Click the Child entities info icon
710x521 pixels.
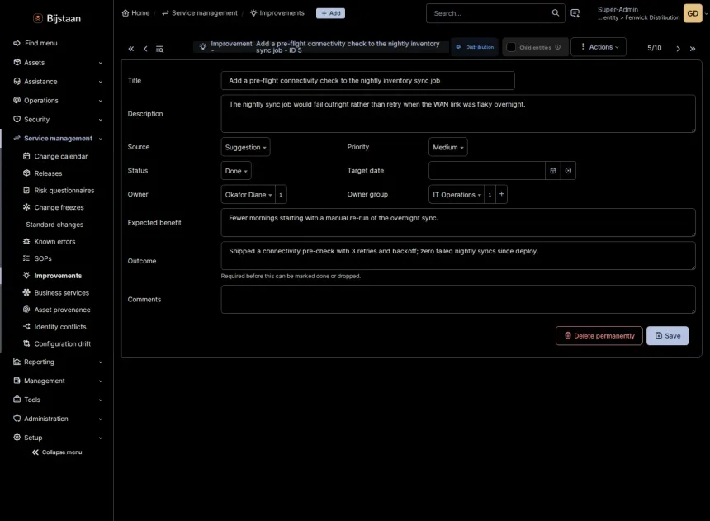click(x=558, y=47)
